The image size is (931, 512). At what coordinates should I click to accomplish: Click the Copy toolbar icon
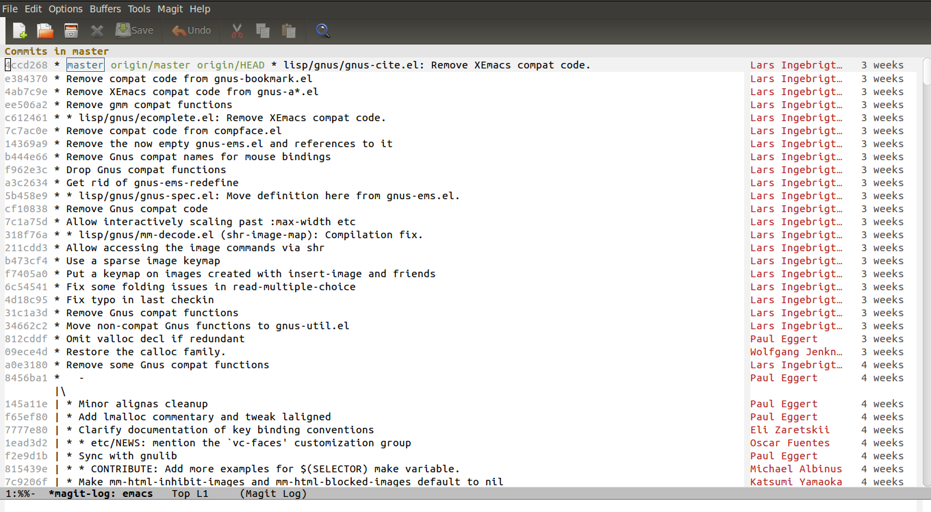(263, 30)
